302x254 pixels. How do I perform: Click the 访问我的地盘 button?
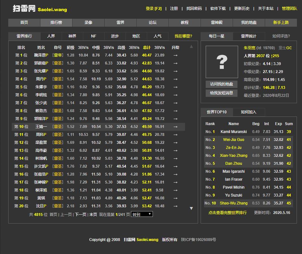pyautogui.click(x=222, y=84)
